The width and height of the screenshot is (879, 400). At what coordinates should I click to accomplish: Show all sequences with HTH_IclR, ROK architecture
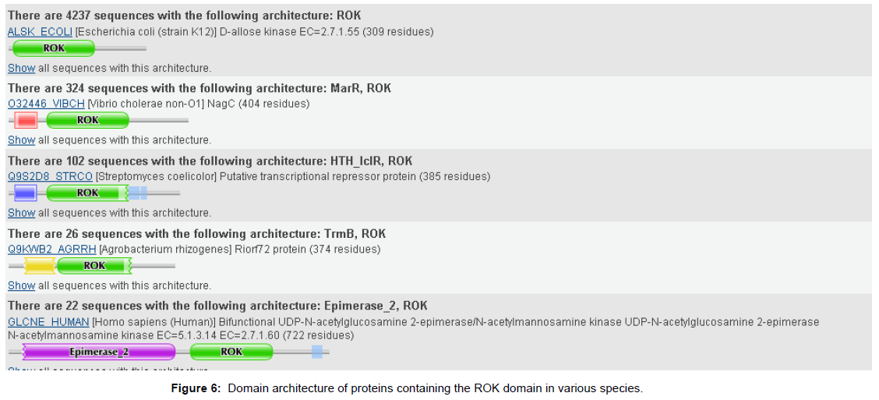tap(21, 213)
